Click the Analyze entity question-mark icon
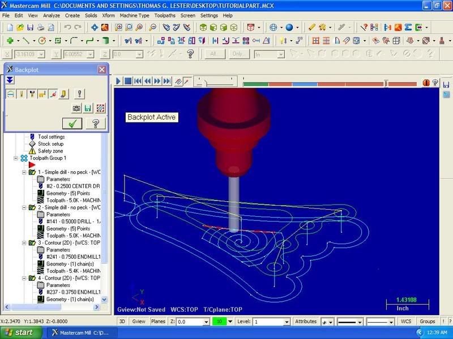Image resolution: width=453 pixels, height=339 pixels. click(363, 27)
